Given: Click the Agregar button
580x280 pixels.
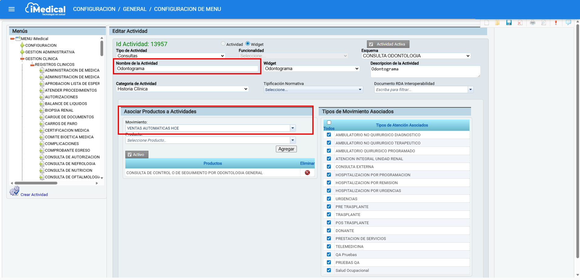Looking at the screenshot, I should click(286, 149).
